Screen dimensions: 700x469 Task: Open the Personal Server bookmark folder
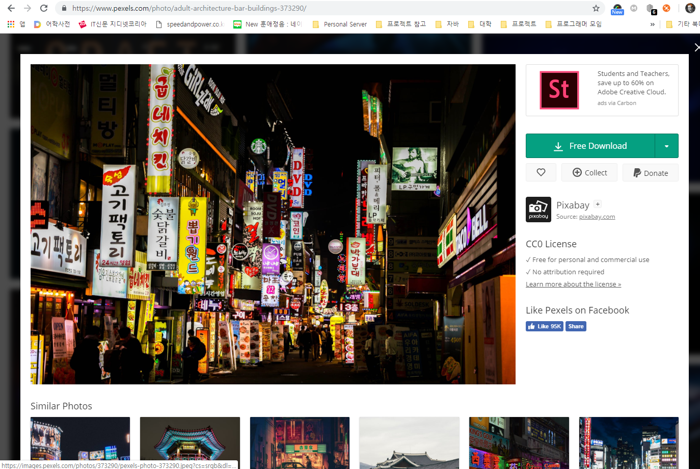click(339, 24)
